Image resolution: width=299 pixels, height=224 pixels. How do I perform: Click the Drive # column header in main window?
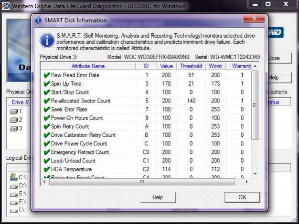(x=20, y=102)
